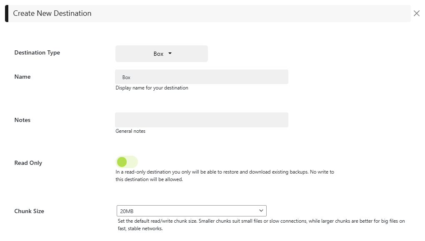425x241 pixels.
Task: Click the dark accent bar left of title
Action: (x=7, y=13)
